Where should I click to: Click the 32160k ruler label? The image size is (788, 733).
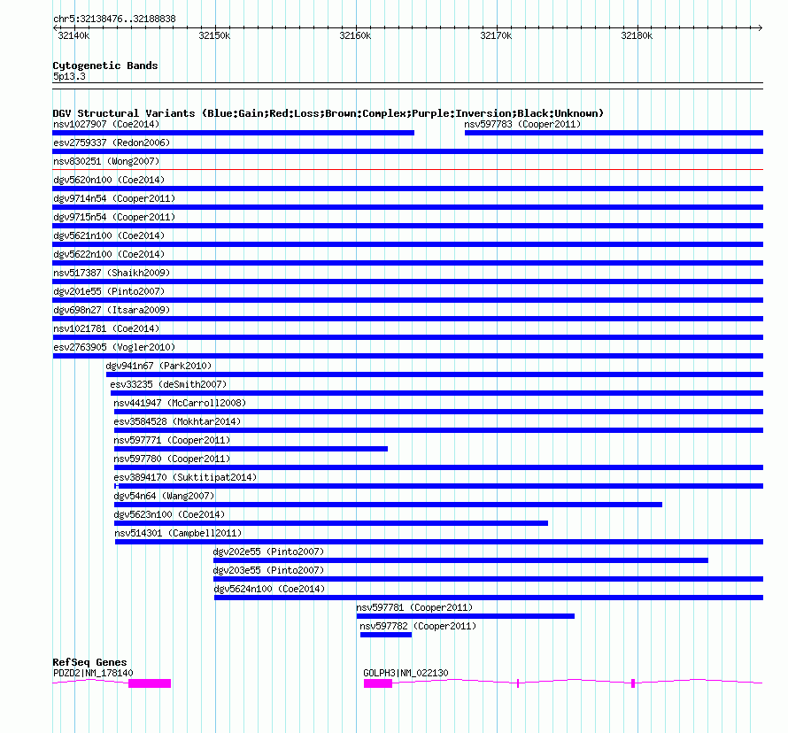click(355, 35)
